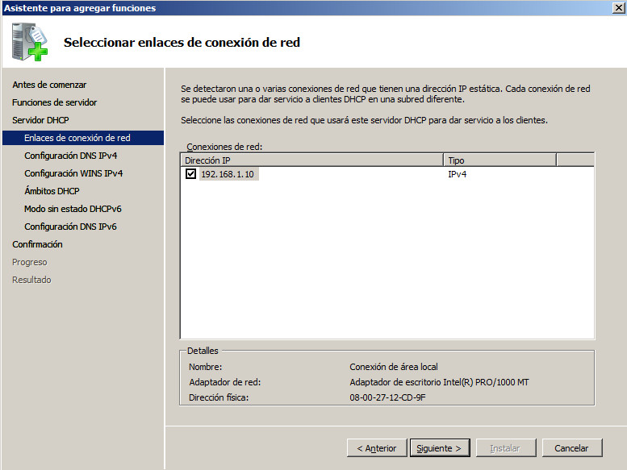This screenshot has height=470, width=627.
Task: Go to Configuración DNS IPv4 step
Action: tap(71, 156)
